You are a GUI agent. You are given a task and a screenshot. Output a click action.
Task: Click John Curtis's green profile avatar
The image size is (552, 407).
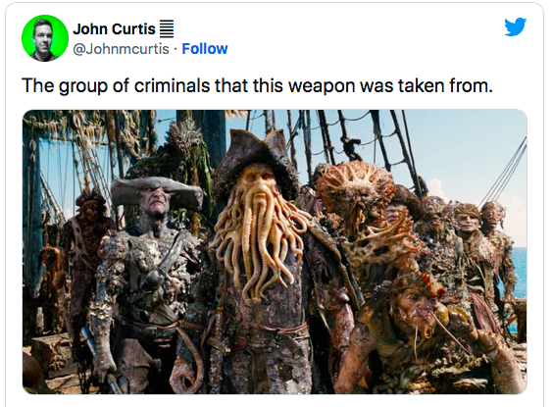click(x=45, y=38)
